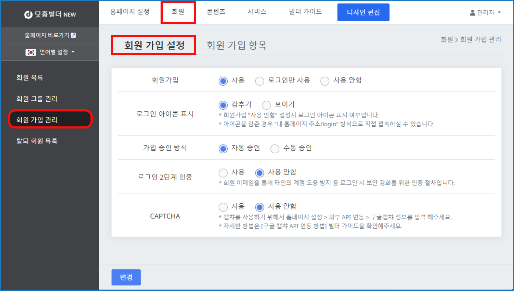
Task: Enable 사용 option for CAPTCHA
Action: 223,207
